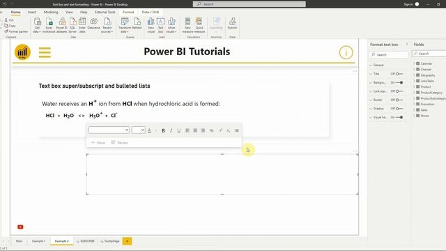Click the Transform data icon
This screenshot has height=251, width=446.
125,25
